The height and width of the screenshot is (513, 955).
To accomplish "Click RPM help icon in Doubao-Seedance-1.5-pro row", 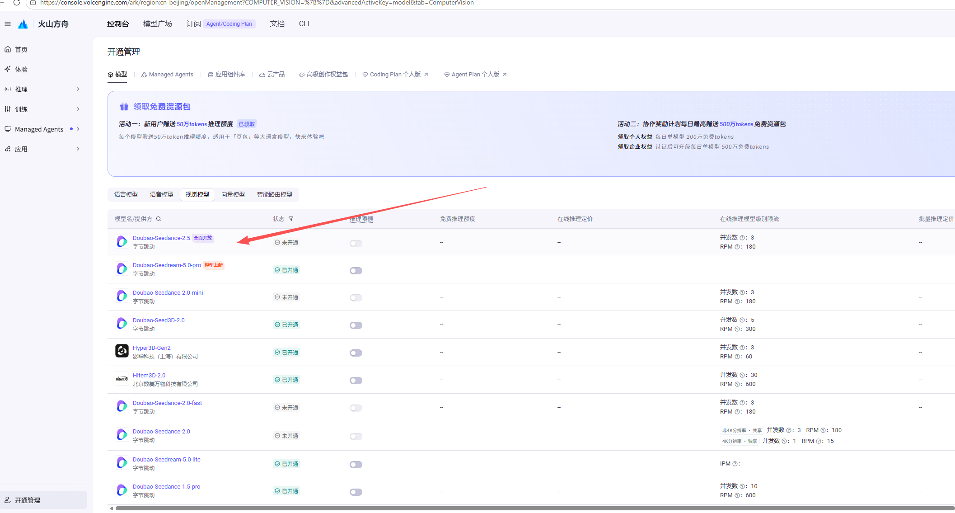I will (x=737, y=495).
